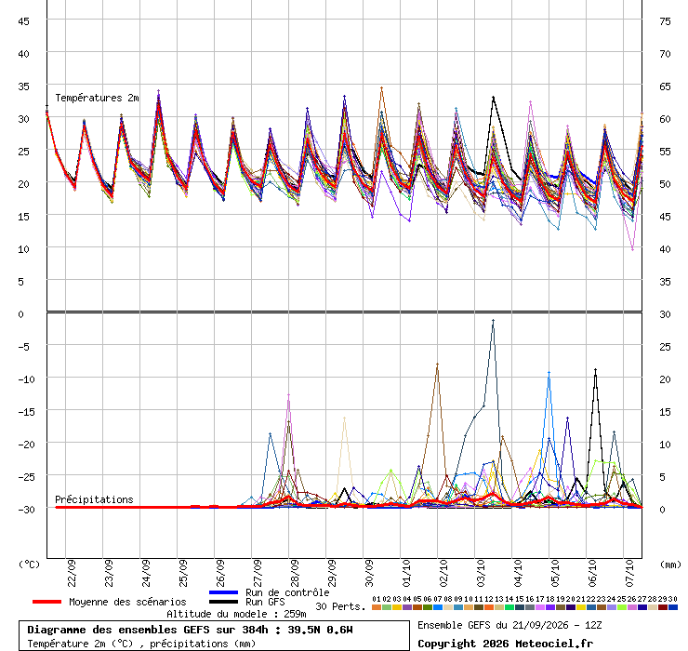Select the 28/09 date label on axis
Screen dimensions: 688x651
click(x=295, y=573)
